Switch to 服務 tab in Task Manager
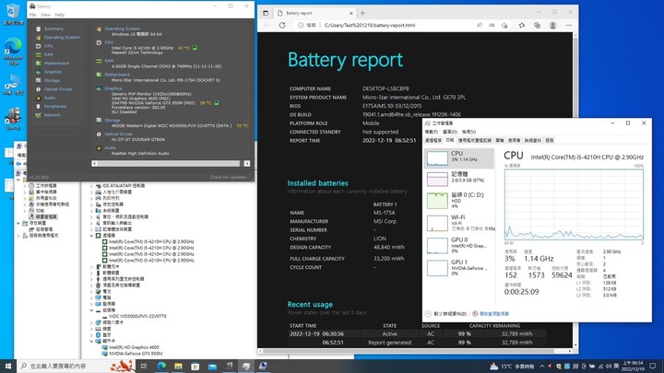664x373 pixels. coord(550,140)
